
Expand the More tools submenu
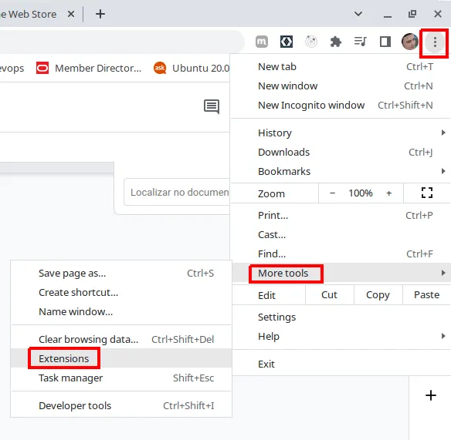tap(341, 273)
